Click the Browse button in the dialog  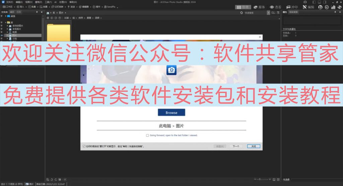pos(171,113)
